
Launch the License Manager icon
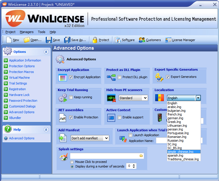[x=168, y=40]
